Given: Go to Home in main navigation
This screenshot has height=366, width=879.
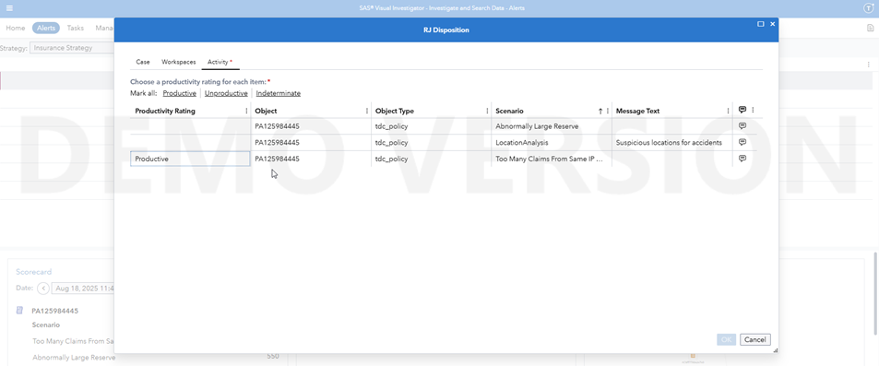Looking at the screenshot, I should click(x=16, y=28).
